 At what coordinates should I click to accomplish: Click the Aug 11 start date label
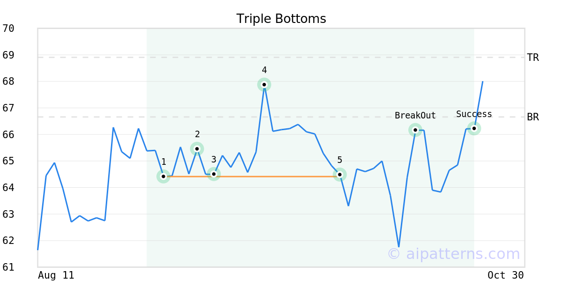click(x=56, y=275)
